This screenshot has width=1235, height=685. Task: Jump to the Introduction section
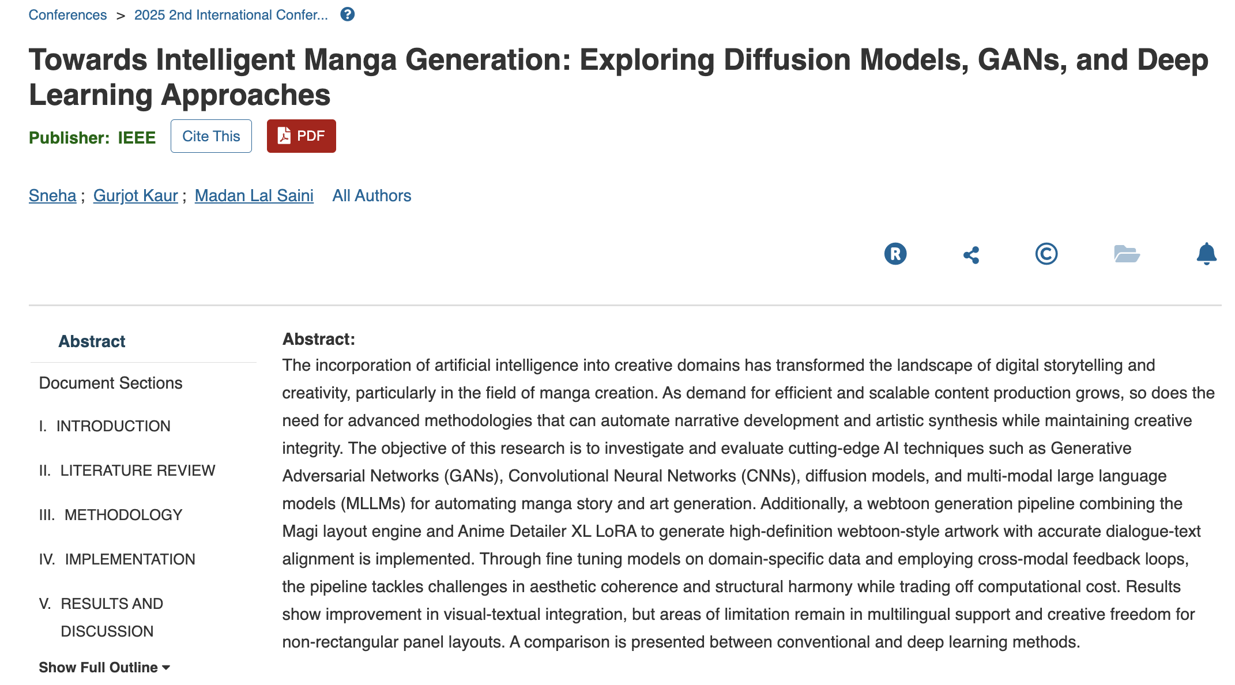(113, 426)
